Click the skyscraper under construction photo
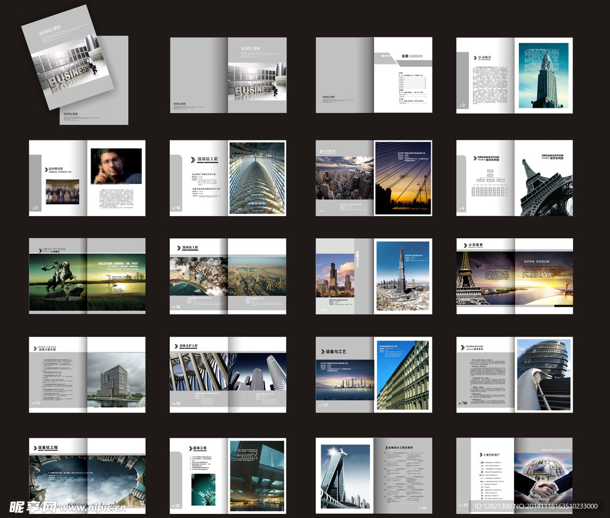 [x=403, y=276]
